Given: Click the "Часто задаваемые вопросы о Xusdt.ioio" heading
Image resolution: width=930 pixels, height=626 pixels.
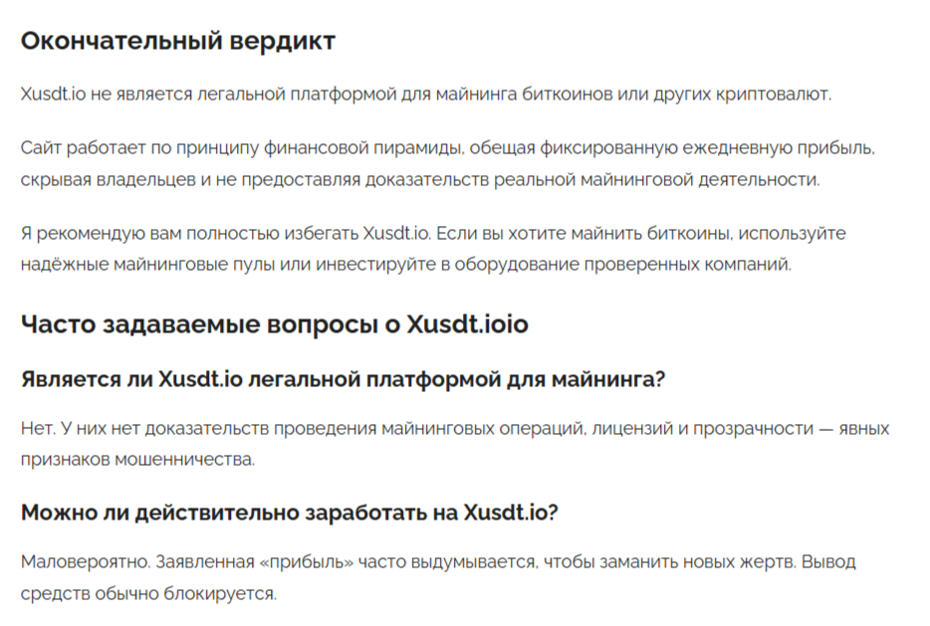Looking at the screenshot, I should [275, 325].
